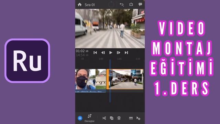Click the video preview monitor
Viewport: 220px width, 124px height.
coord(110,29)
